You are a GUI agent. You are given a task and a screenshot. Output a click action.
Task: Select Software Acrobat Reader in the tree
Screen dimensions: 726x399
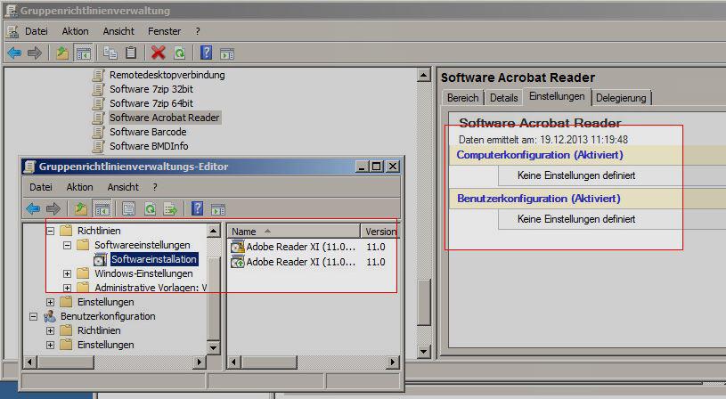click(165, 118)
